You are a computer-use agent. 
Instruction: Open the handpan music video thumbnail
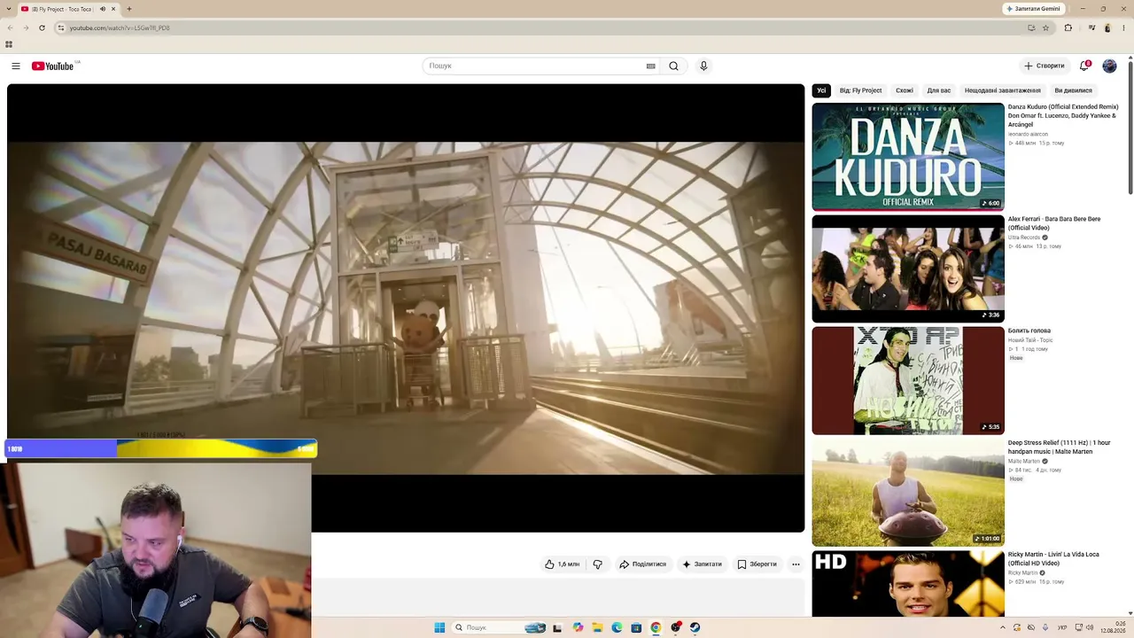908,492
